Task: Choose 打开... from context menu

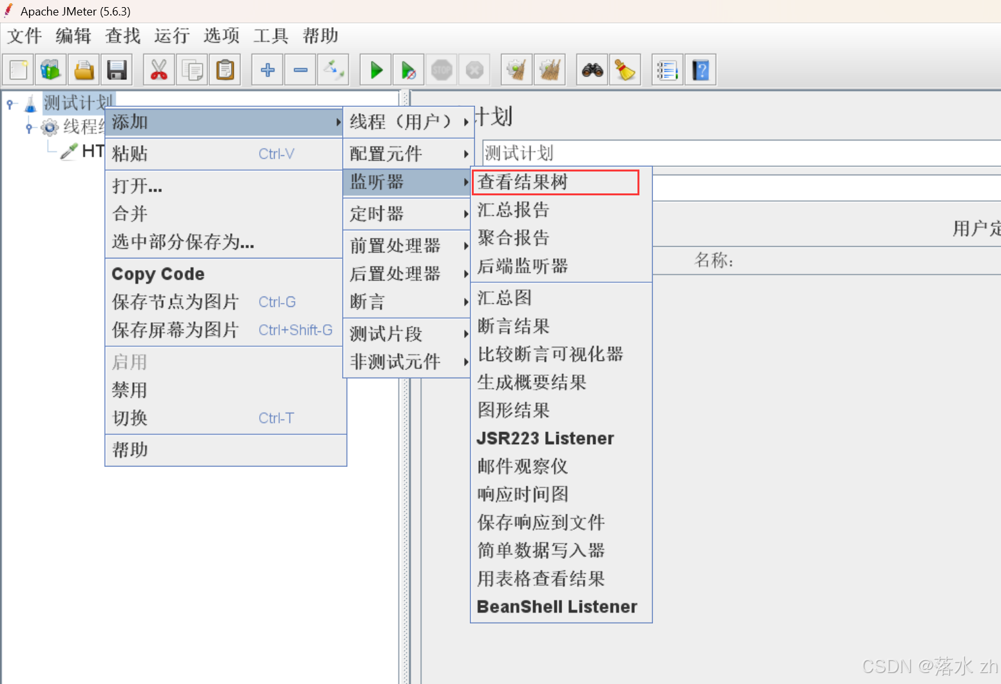Action: pos(225,186)
